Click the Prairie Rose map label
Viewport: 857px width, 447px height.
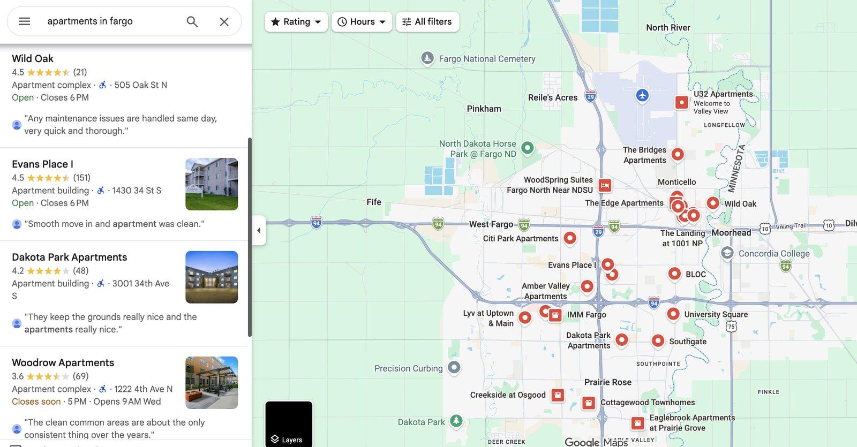pyautogui.click(x=608, y=382)
